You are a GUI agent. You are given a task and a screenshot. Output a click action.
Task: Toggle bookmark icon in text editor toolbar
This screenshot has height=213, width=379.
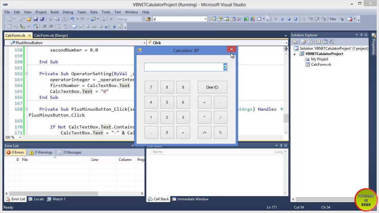tap(74, 26)
